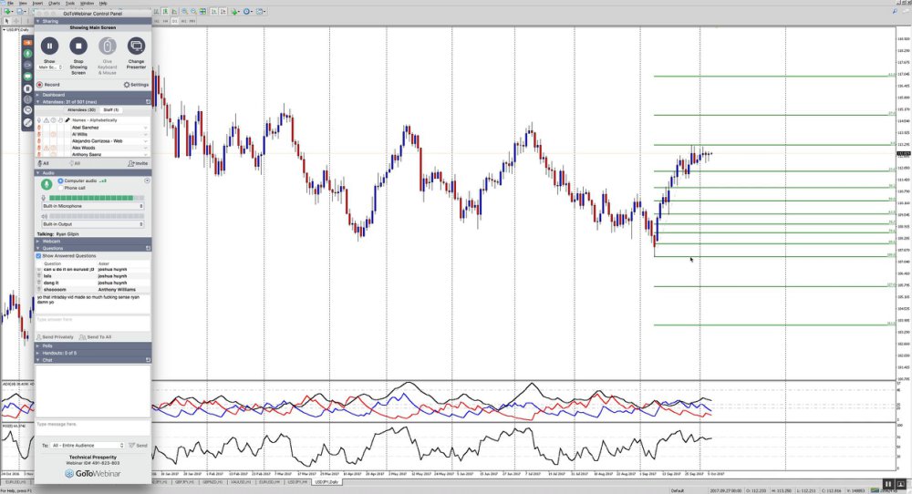
Task: Mute microphone with green mic icon
Action: 47,184
